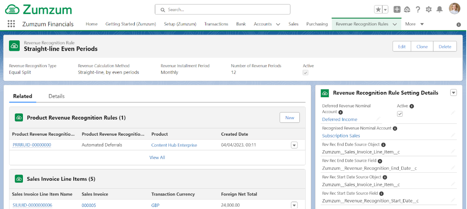Open the Transactions tab
This screenshot has width=467, height=209.
(216, 24)
